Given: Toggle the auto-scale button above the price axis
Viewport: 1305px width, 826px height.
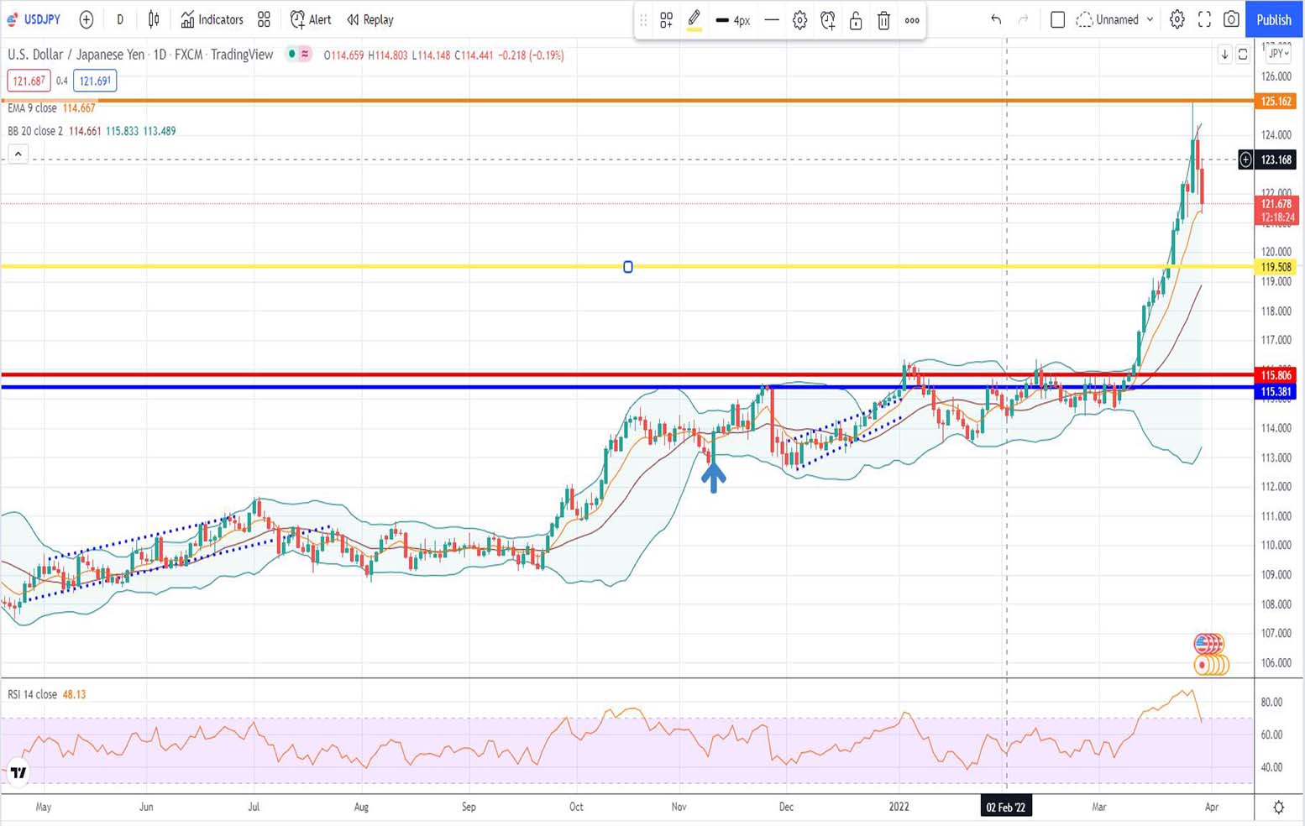Looking at the screenshot, I should click(1243, 55).
